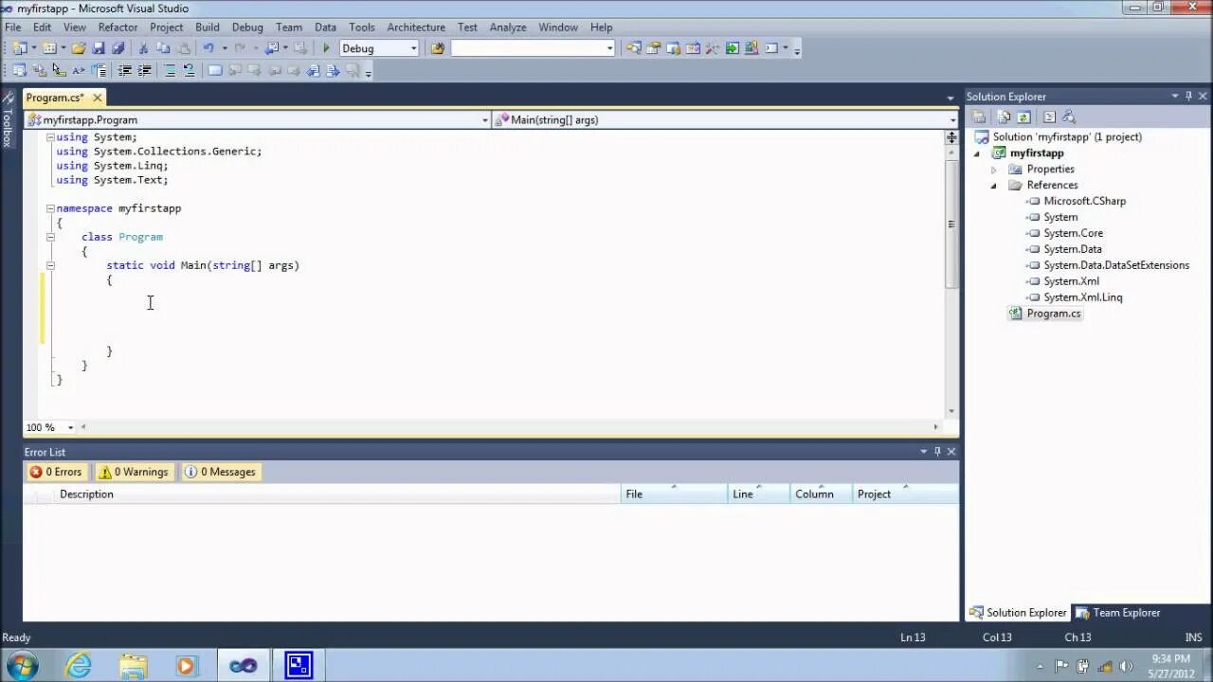Click the Copy icon in toolbar

pos(163,48)
